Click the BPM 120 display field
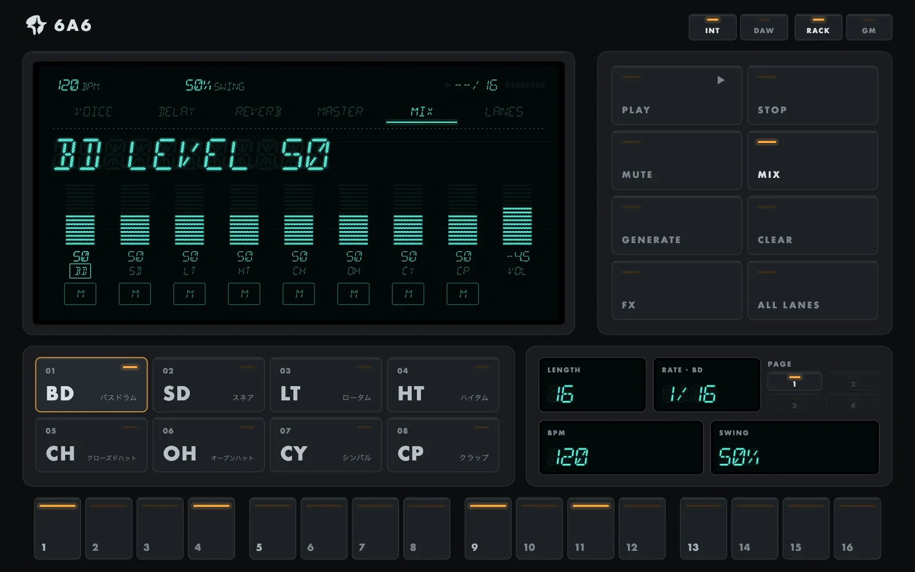This screenshot has width=915, height=572. point(621,447)
